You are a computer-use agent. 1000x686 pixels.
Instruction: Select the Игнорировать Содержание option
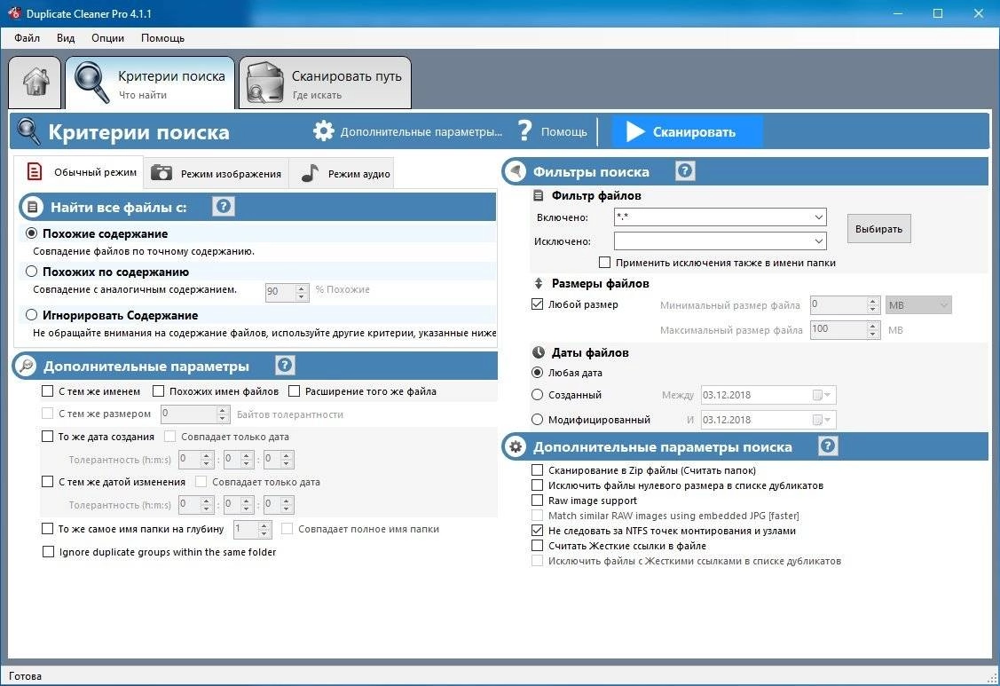(x=31, y=315)
